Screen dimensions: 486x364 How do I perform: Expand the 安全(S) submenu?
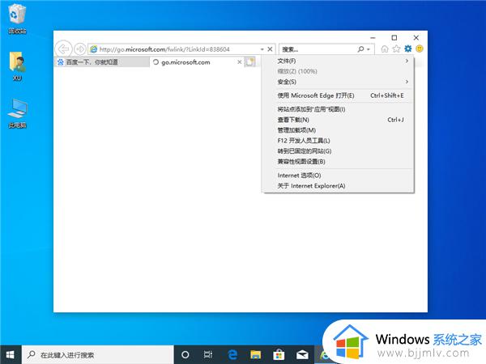(339, 82)
